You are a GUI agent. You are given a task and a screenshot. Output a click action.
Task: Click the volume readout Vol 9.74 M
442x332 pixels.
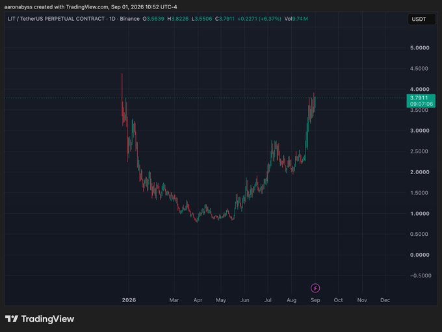296,19
